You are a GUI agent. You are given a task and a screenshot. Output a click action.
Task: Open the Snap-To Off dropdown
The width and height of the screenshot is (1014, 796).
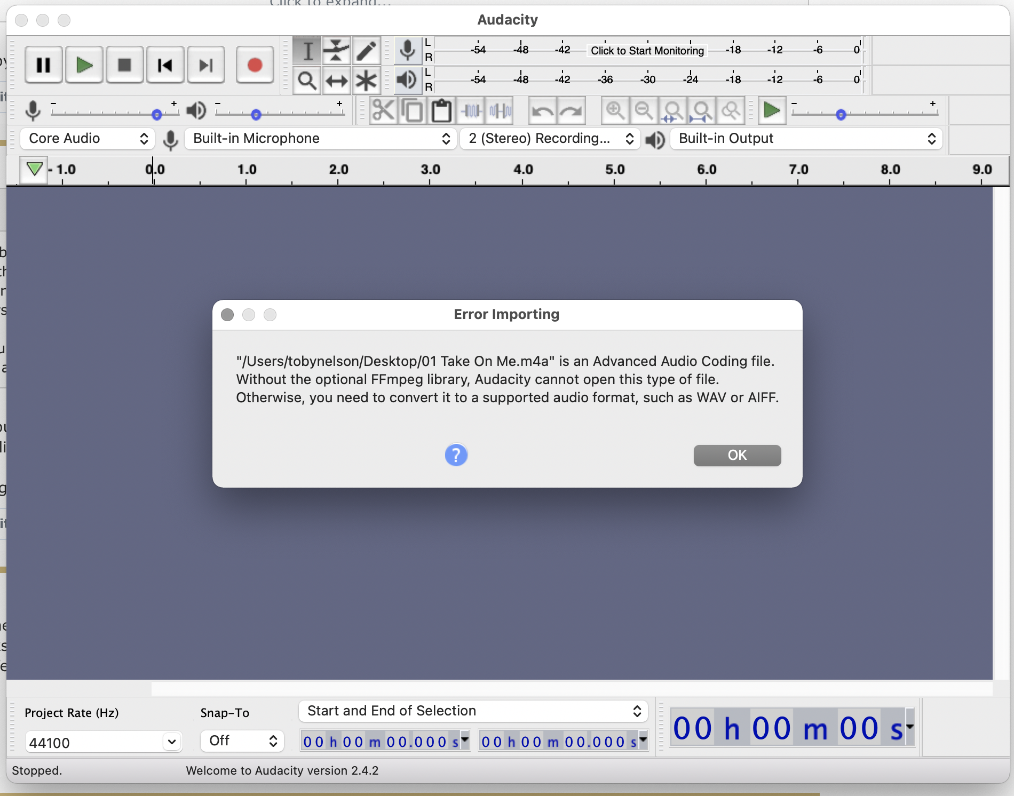242,741
